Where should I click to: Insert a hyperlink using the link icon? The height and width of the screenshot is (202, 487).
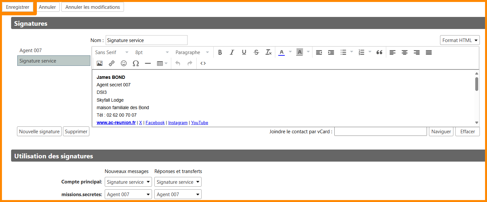pyautogui.click(x=112, y=64)
